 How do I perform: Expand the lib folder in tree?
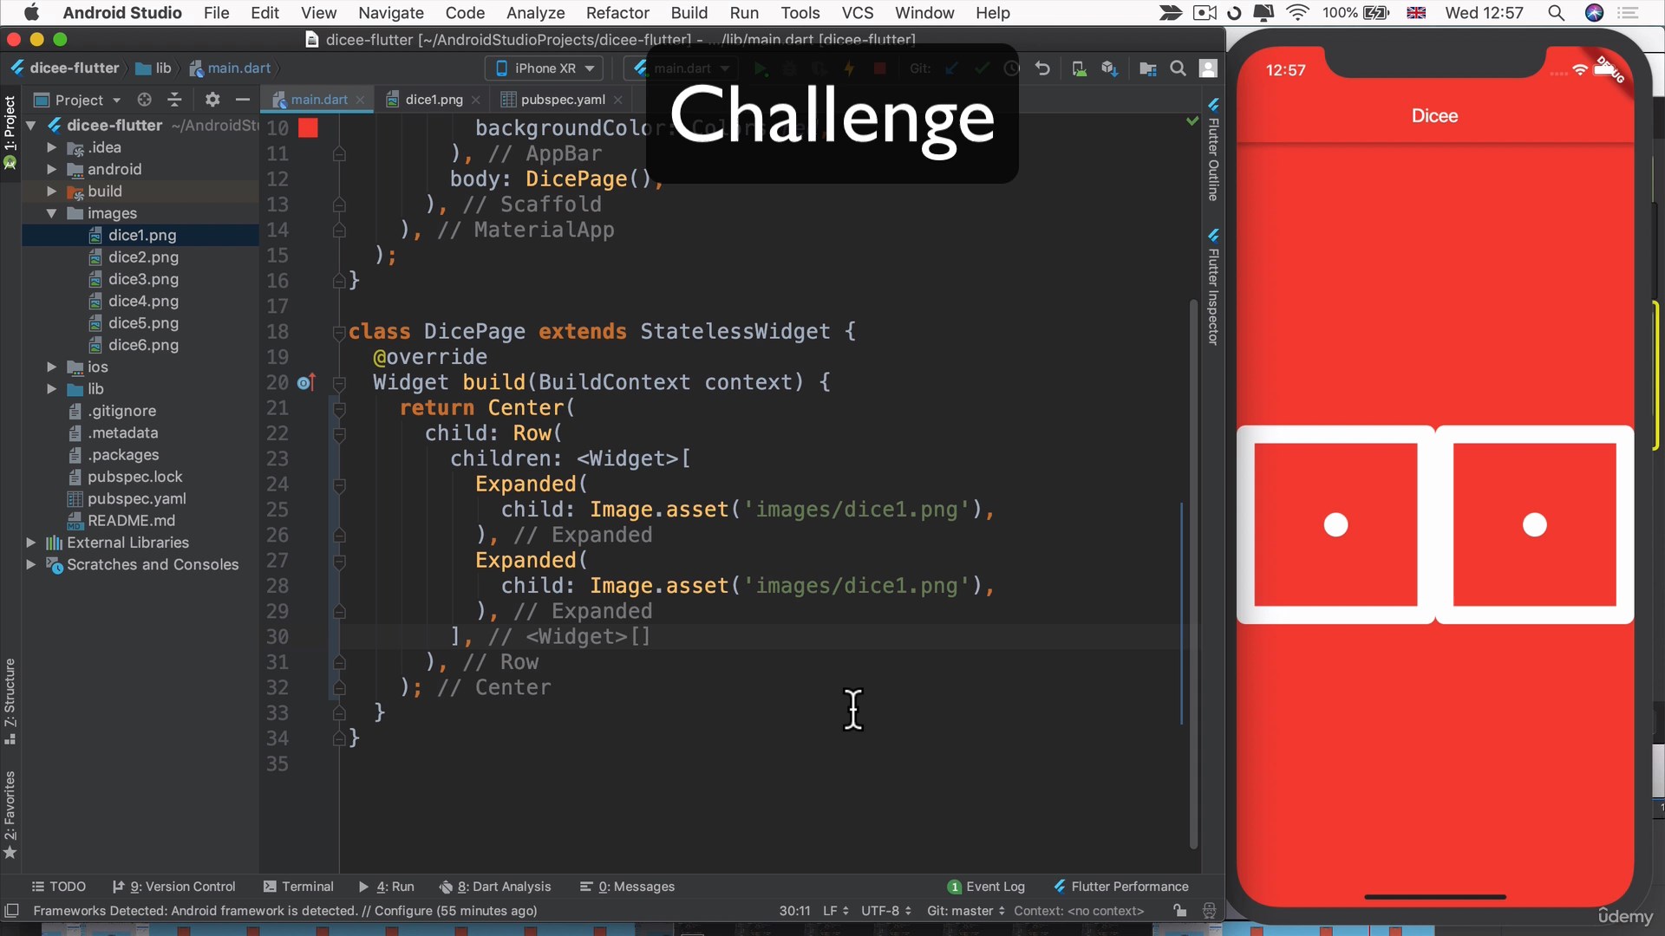pos(51,389)
